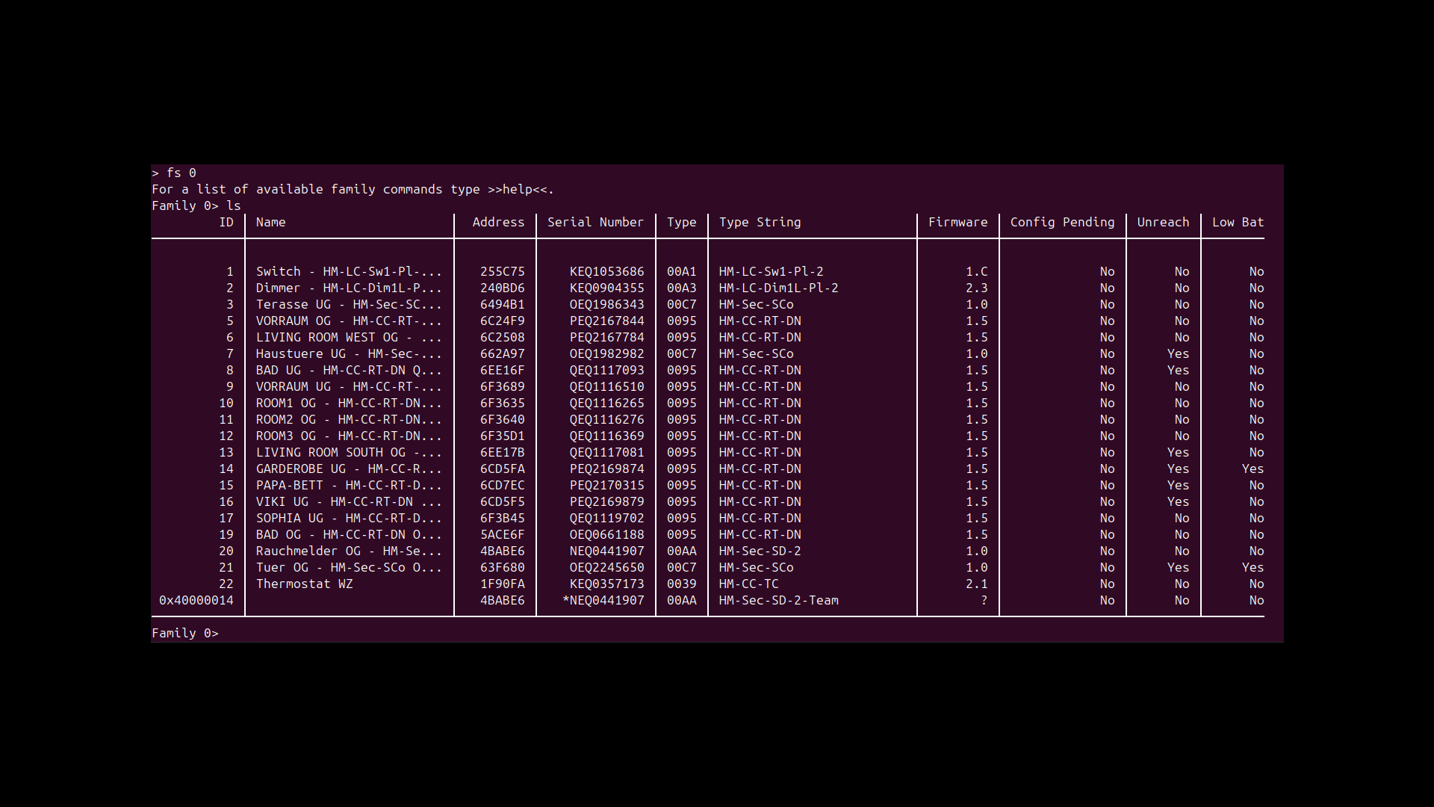Click the type string 'HM-Sec-SD-2-Team'
This screenshot has height=807, width=1434.
tap(778, 600)
